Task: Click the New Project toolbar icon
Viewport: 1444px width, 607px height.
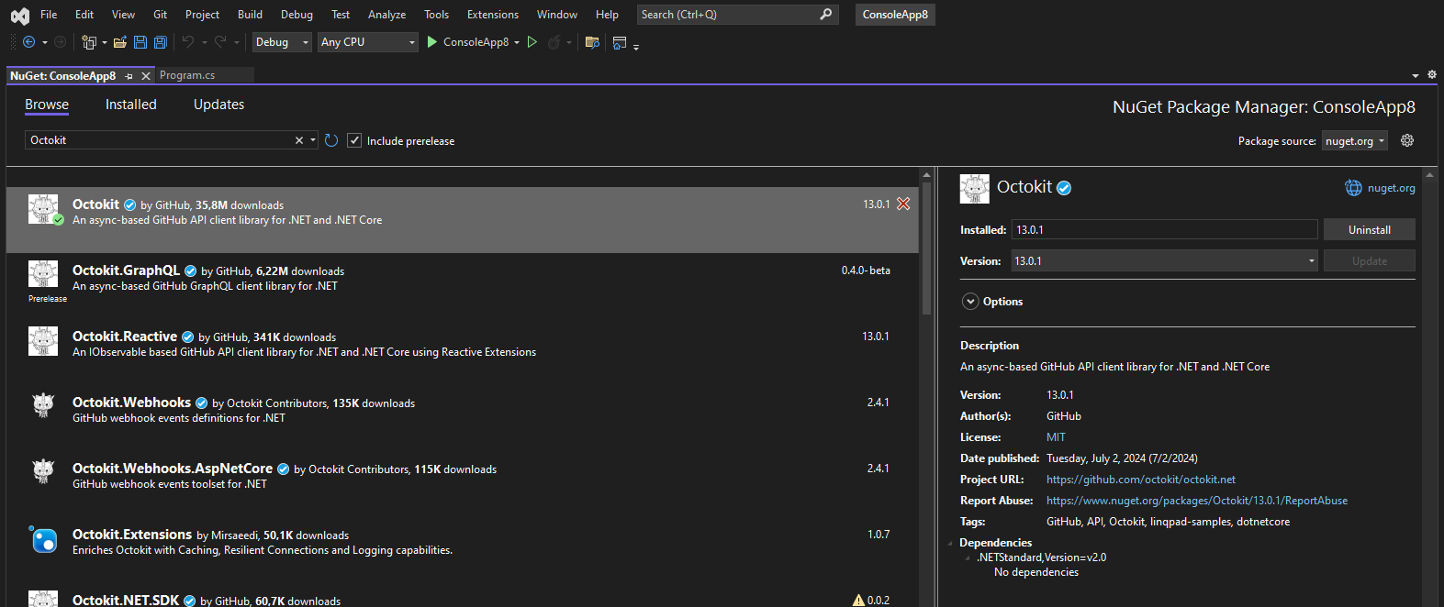Action: click(x=88, y=42)
